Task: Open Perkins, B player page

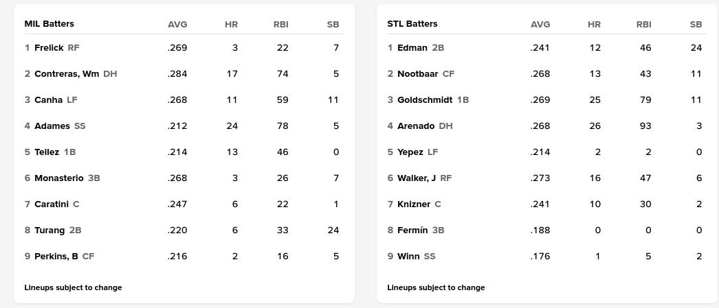Action: (56, 257)
